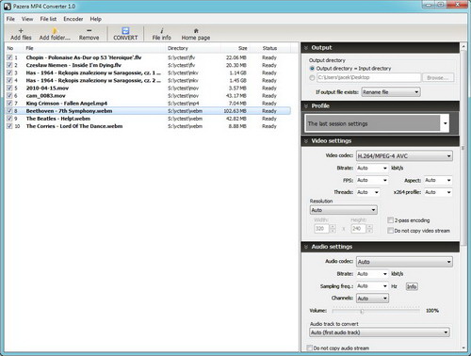Enable 2-pass encoding checkbox
Image resolution: width=471 pixels, height=356 pixels.
390,220
